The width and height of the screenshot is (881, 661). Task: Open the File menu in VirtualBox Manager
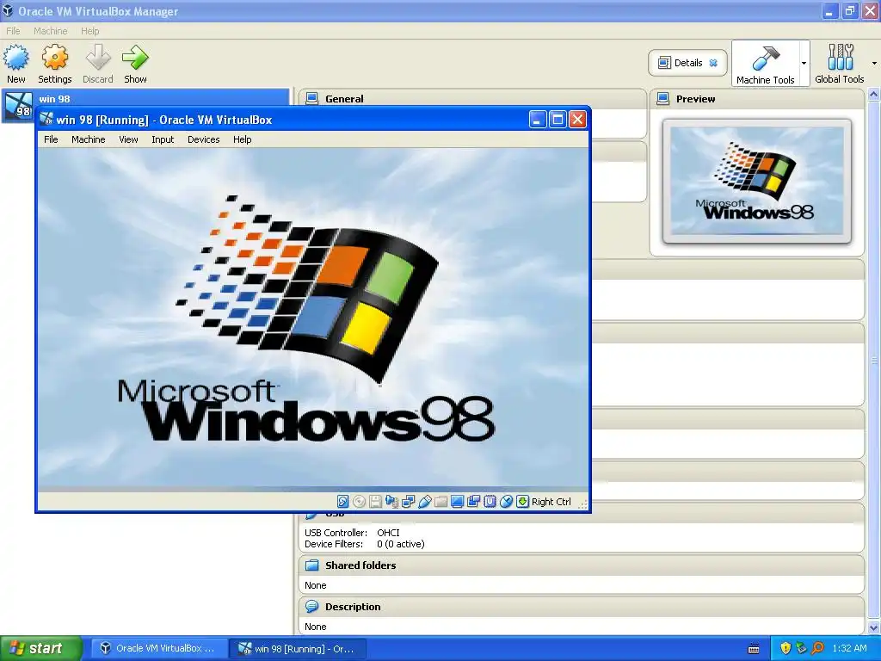tap(13, 31)
